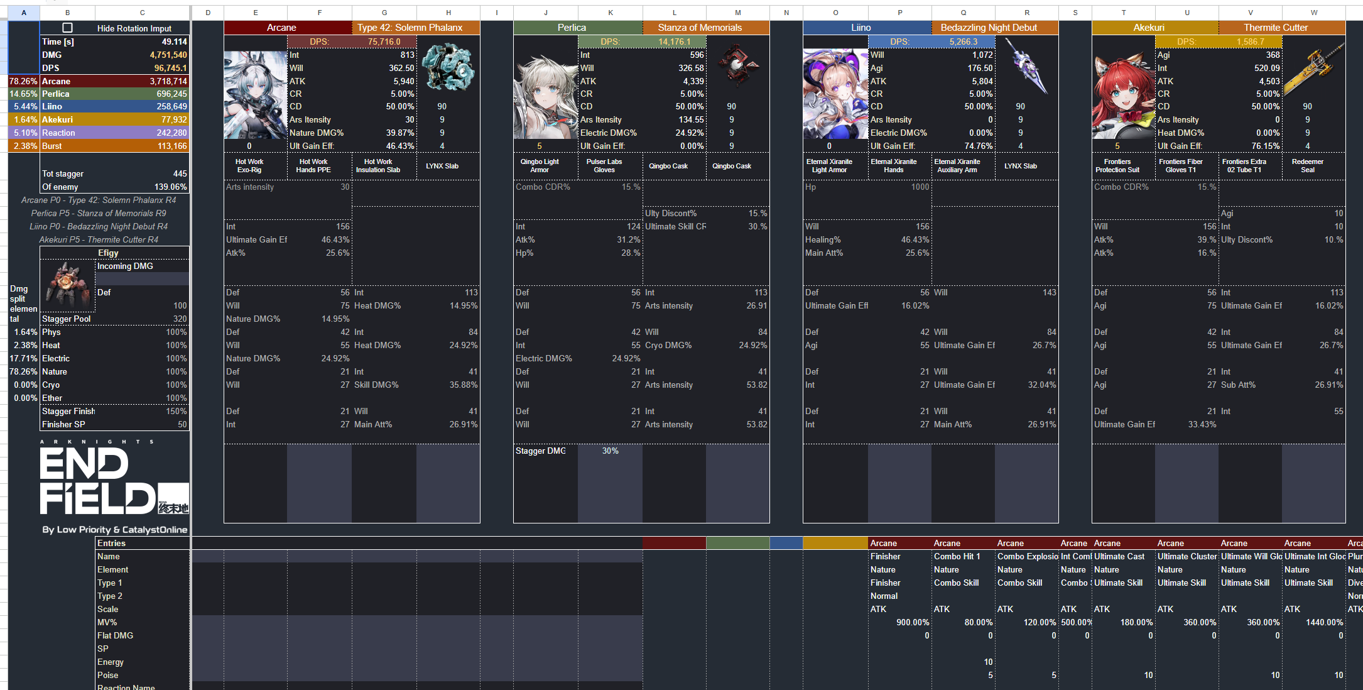Image resolution: width=1363 pixels, height=690 pixels.
Task: Click the 1440.00% MV value
Action: (x=1324, y=622)
